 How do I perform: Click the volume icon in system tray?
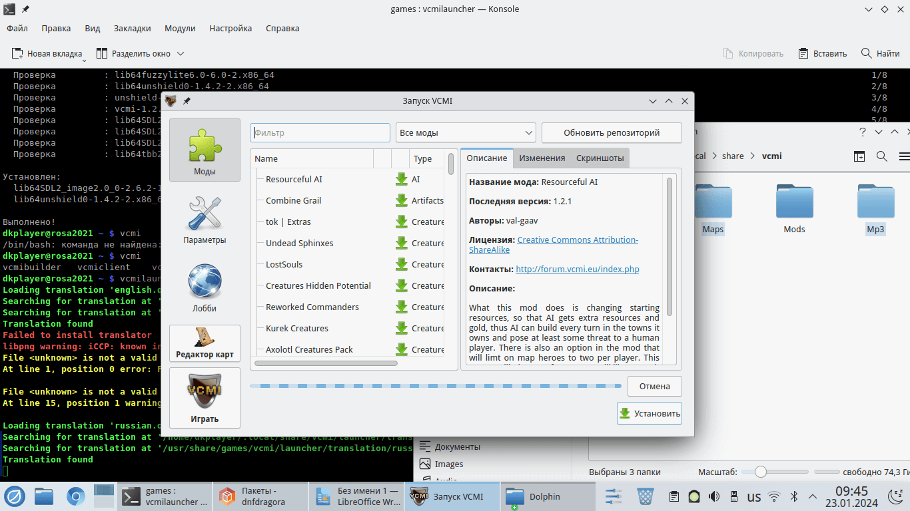(715, 496)
